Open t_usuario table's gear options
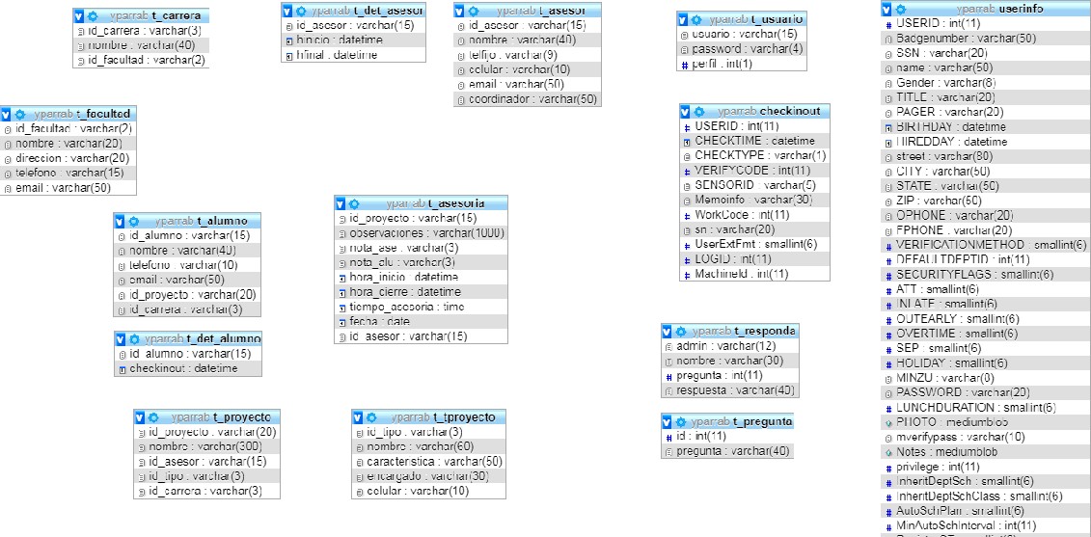This screenshot has height=537, width=1091. (x=697, y=19)
